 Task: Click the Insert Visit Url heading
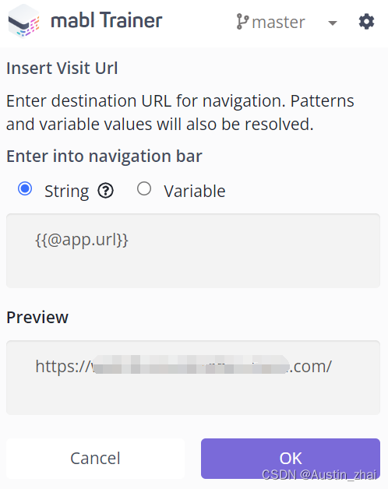(x=62, y=68)
